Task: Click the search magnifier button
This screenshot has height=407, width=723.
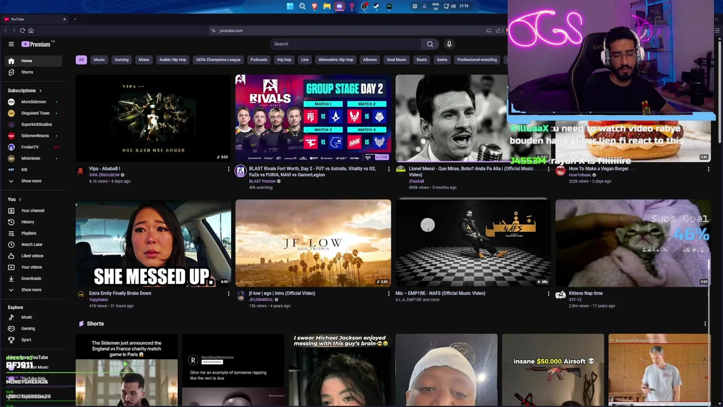Action: [x=430, y=44]
